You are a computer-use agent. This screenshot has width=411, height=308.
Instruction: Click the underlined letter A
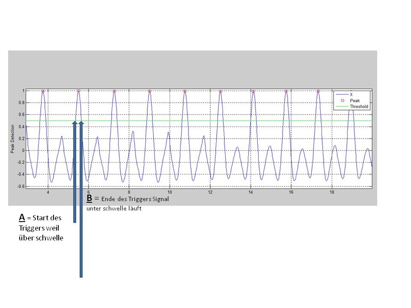(x=21, y=218)
